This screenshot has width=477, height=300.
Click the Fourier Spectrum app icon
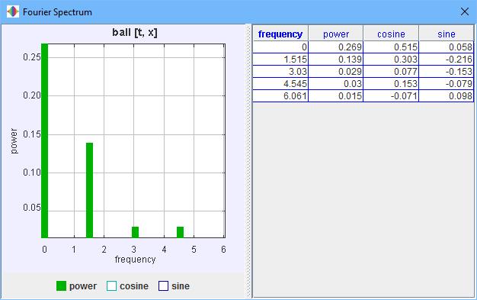click(x=13, y=11)
